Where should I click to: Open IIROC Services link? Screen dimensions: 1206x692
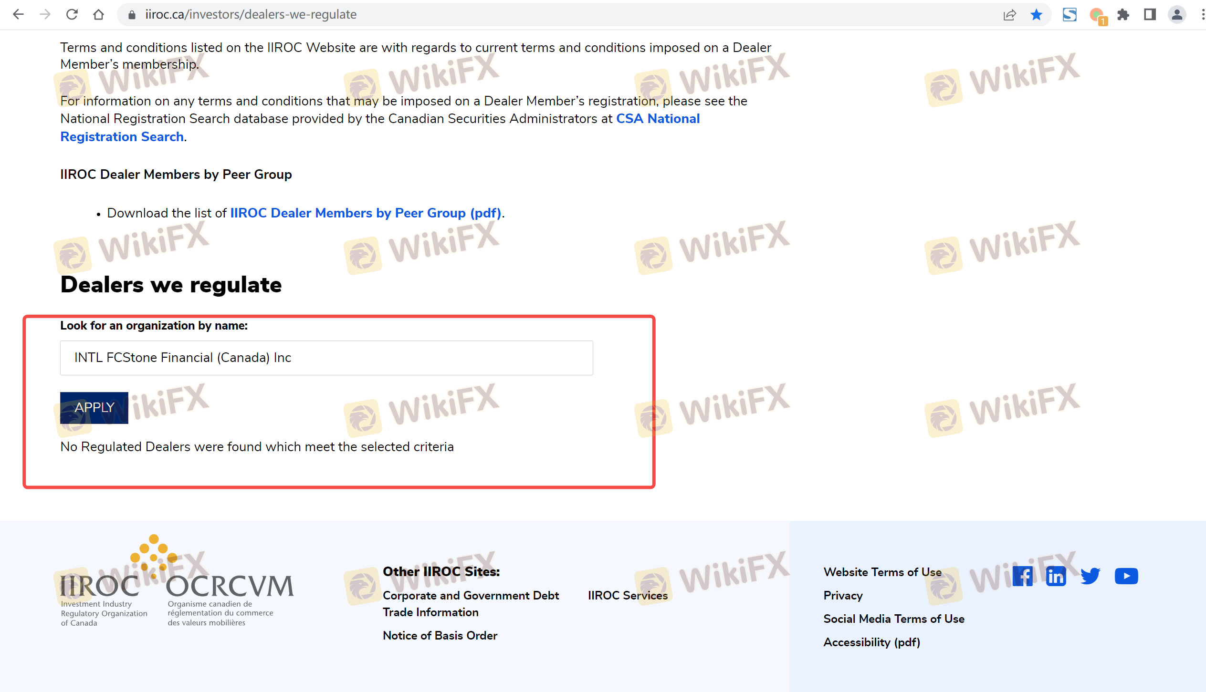(x=628, y=596)
